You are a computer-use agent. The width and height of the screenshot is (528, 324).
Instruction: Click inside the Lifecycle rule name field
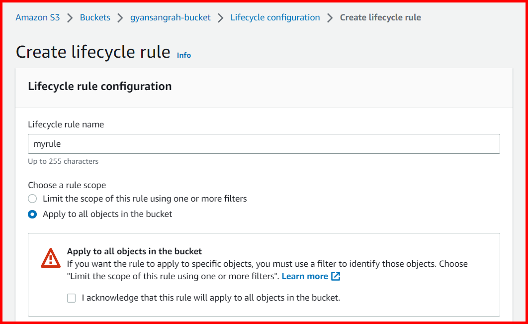264,144
